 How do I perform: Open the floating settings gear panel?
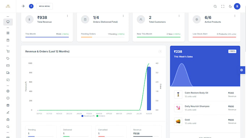click(x=242, y=70)
